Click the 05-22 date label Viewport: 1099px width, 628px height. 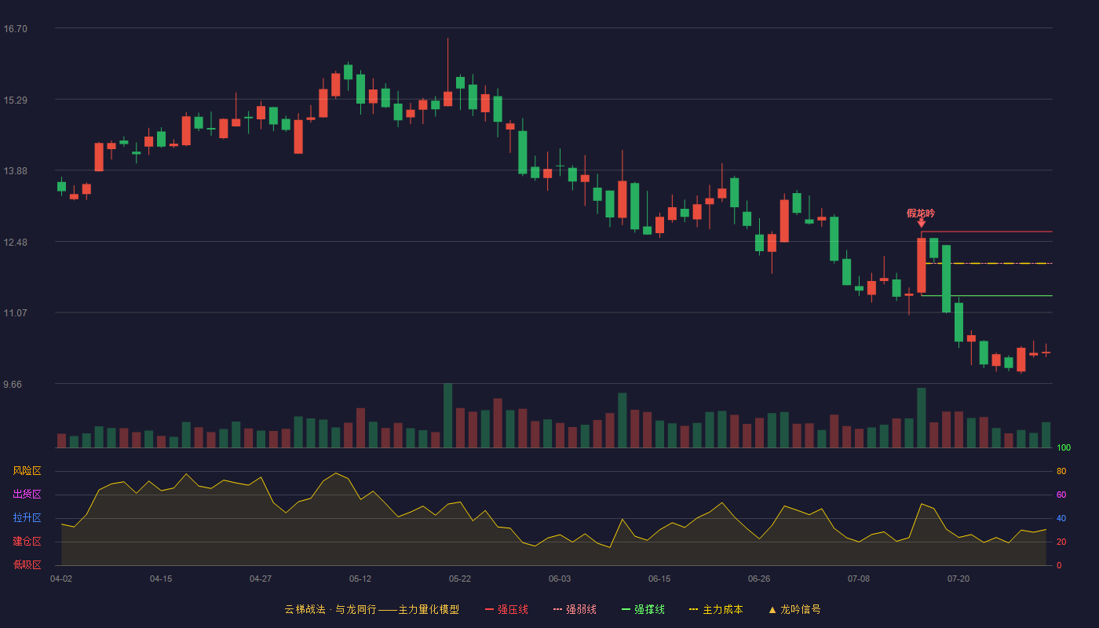click(x=460, y=579)
